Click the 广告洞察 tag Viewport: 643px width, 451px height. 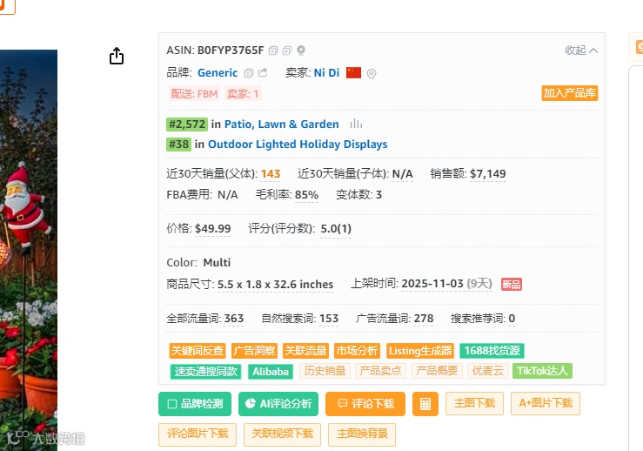[x=255, y=351]
